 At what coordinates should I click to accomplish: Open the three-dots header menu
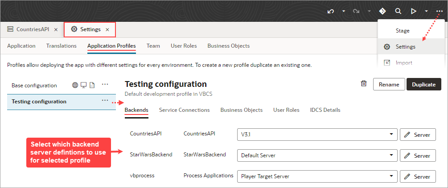point(440,12)
